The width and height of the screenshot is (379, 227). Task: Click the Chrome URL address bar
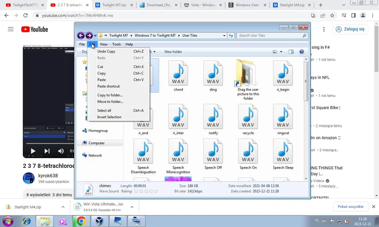pos(172,15)
